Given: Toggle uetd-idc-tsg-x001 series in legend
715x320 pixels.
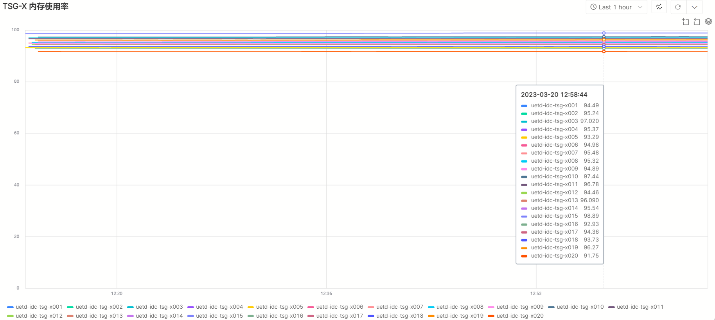Looking at the screenshot, I should click(39, 307).
